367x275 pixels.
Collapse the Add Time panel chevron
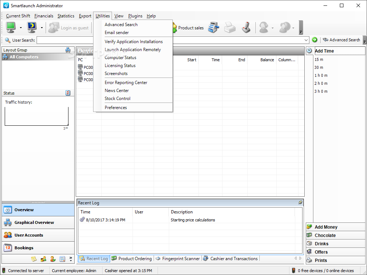click(309, 51)
